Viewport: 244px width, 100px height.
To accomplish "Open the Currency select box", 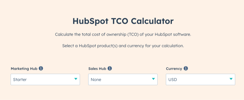I will point(201,80).
